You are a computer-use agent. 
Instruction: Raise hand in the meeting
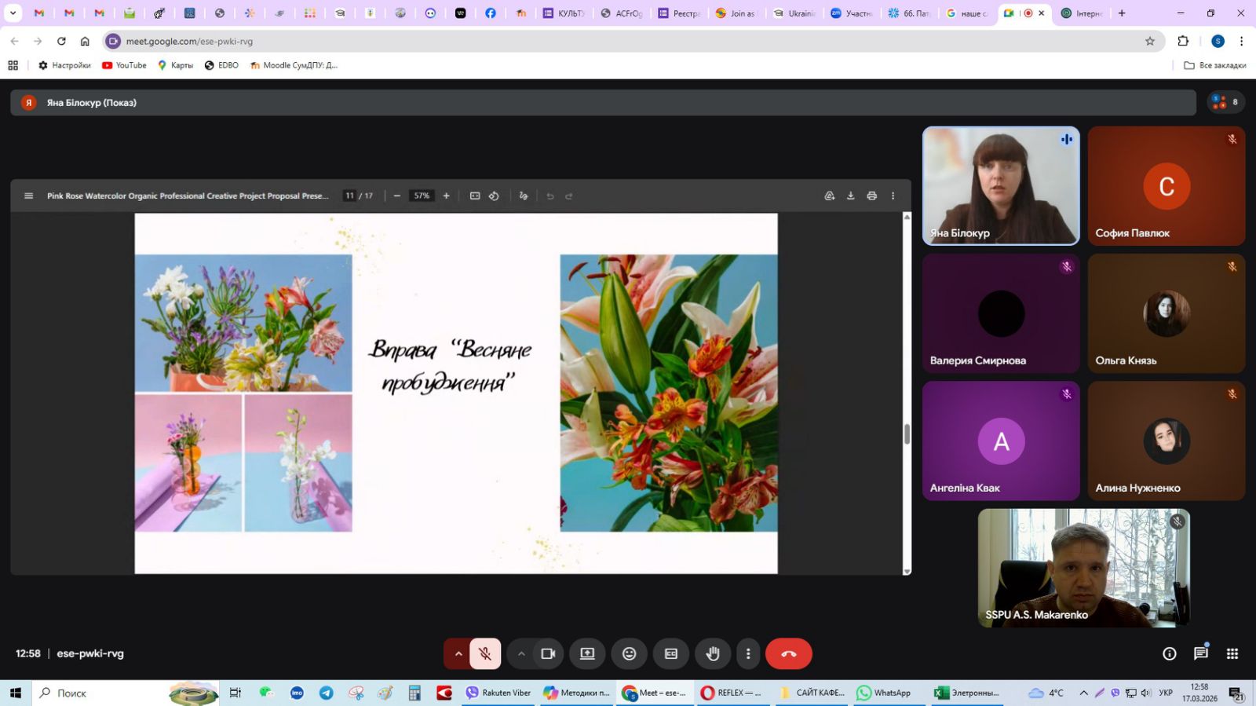tap(713, 653)
